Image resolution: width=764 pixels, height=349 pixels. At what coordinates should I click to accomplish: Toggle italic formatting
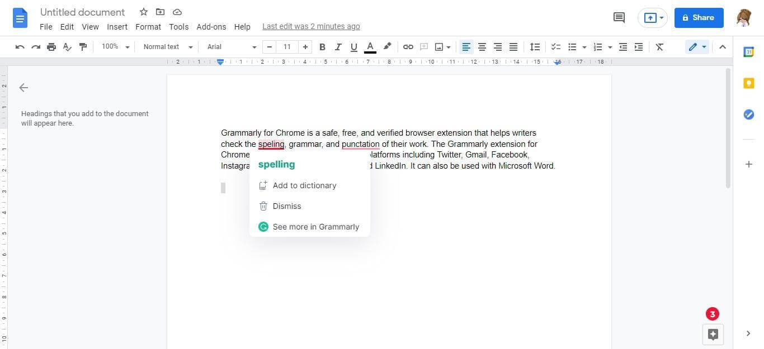[x=338, y=47]
